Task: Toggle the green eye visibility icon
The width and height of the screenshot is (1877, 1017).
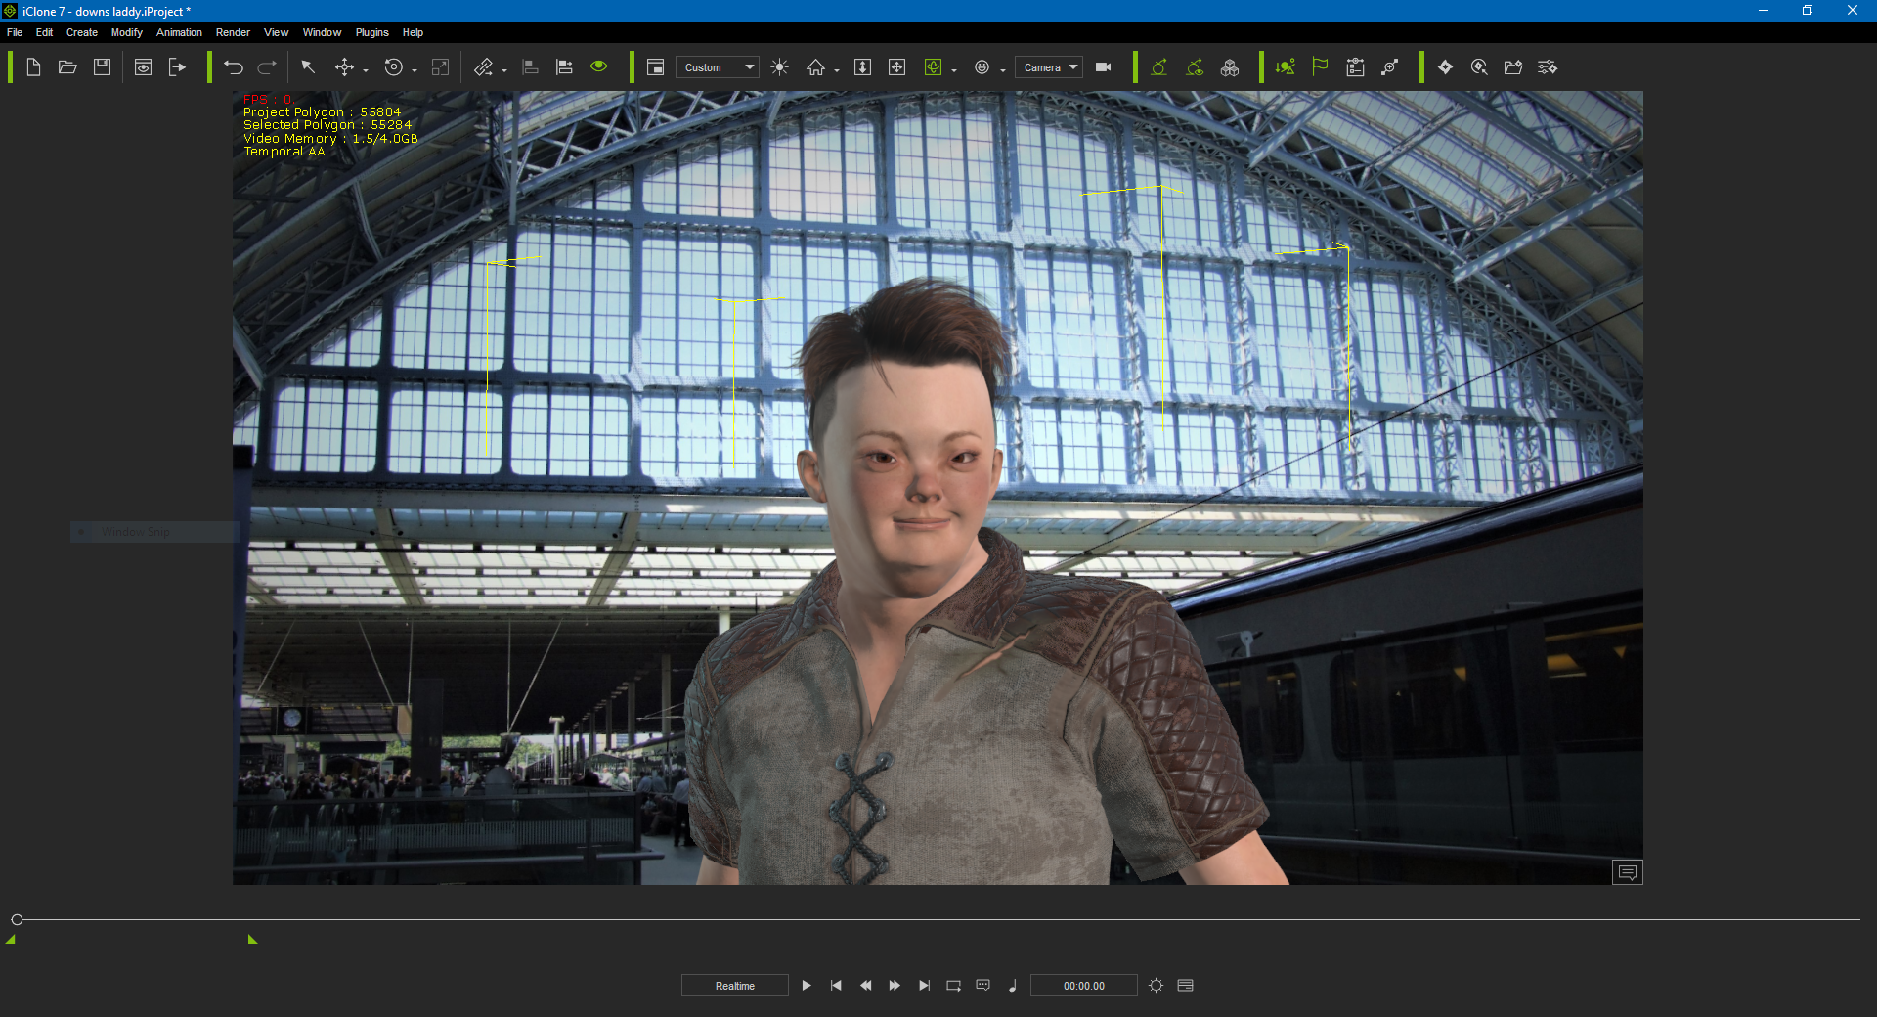Action: click(599, 66)
